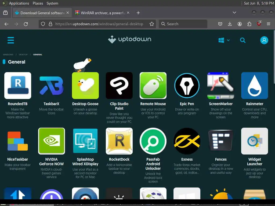
Task: Open the RoundedTB title link
Action: [18, 104]
